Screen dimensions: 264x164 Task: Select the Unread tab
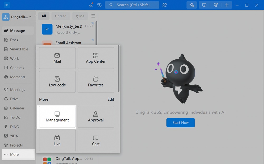point(61,16)
